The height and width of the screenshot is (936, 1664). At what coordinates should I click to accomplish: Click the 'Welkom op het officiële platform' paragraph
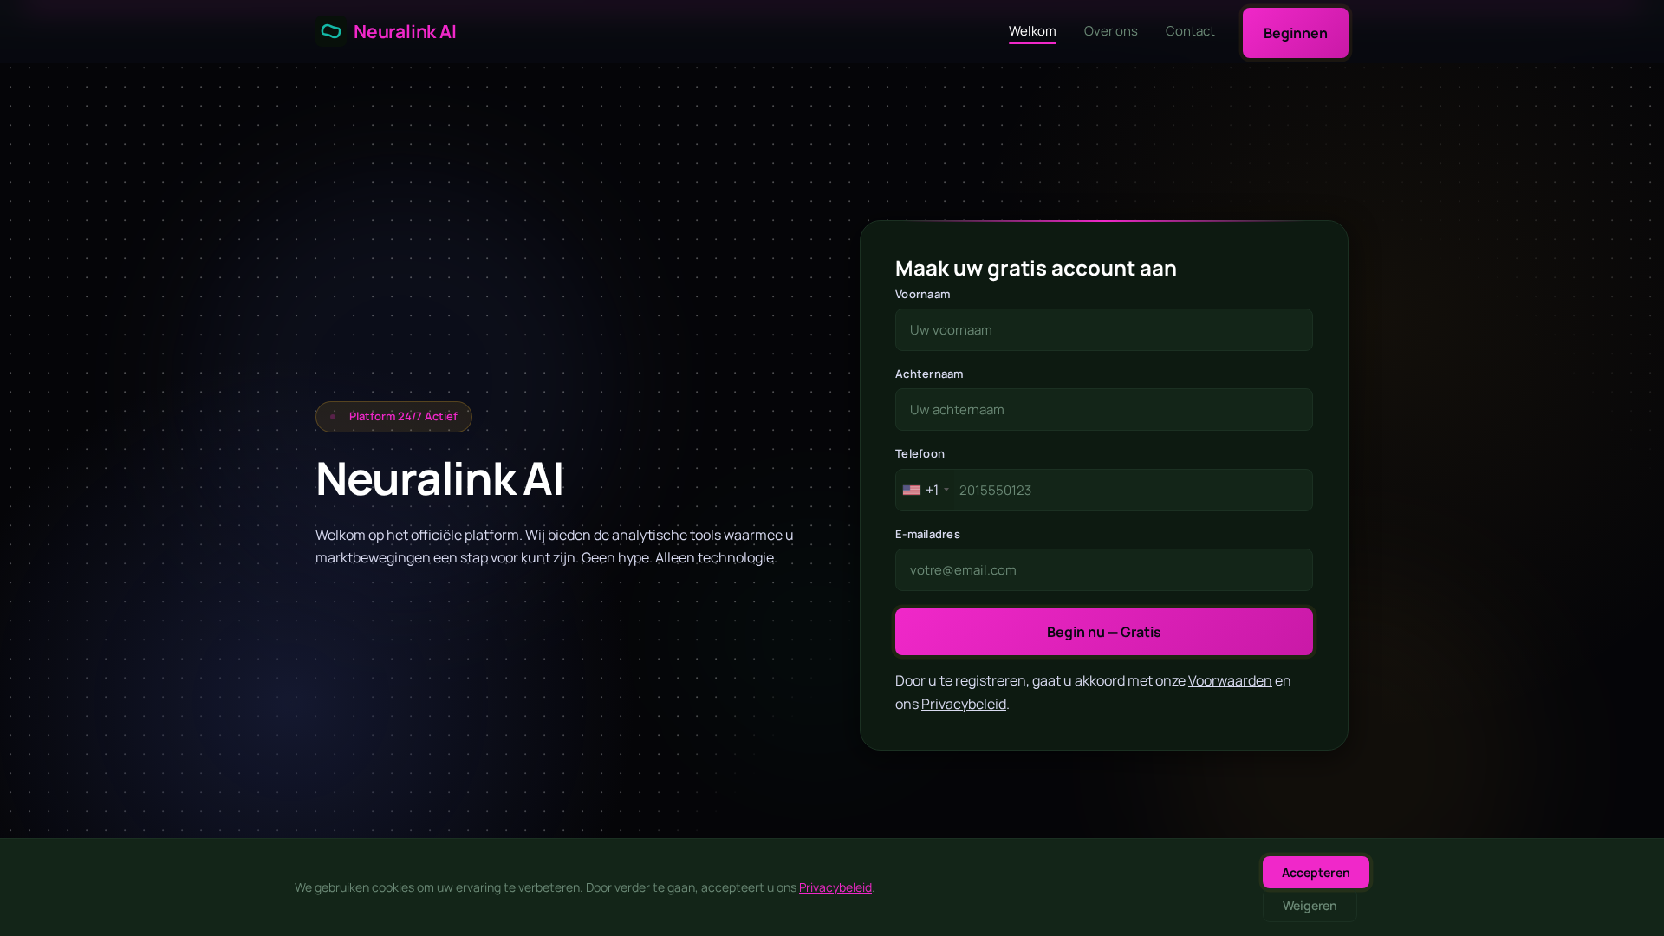pyautogui.click(x=555, y=547)
